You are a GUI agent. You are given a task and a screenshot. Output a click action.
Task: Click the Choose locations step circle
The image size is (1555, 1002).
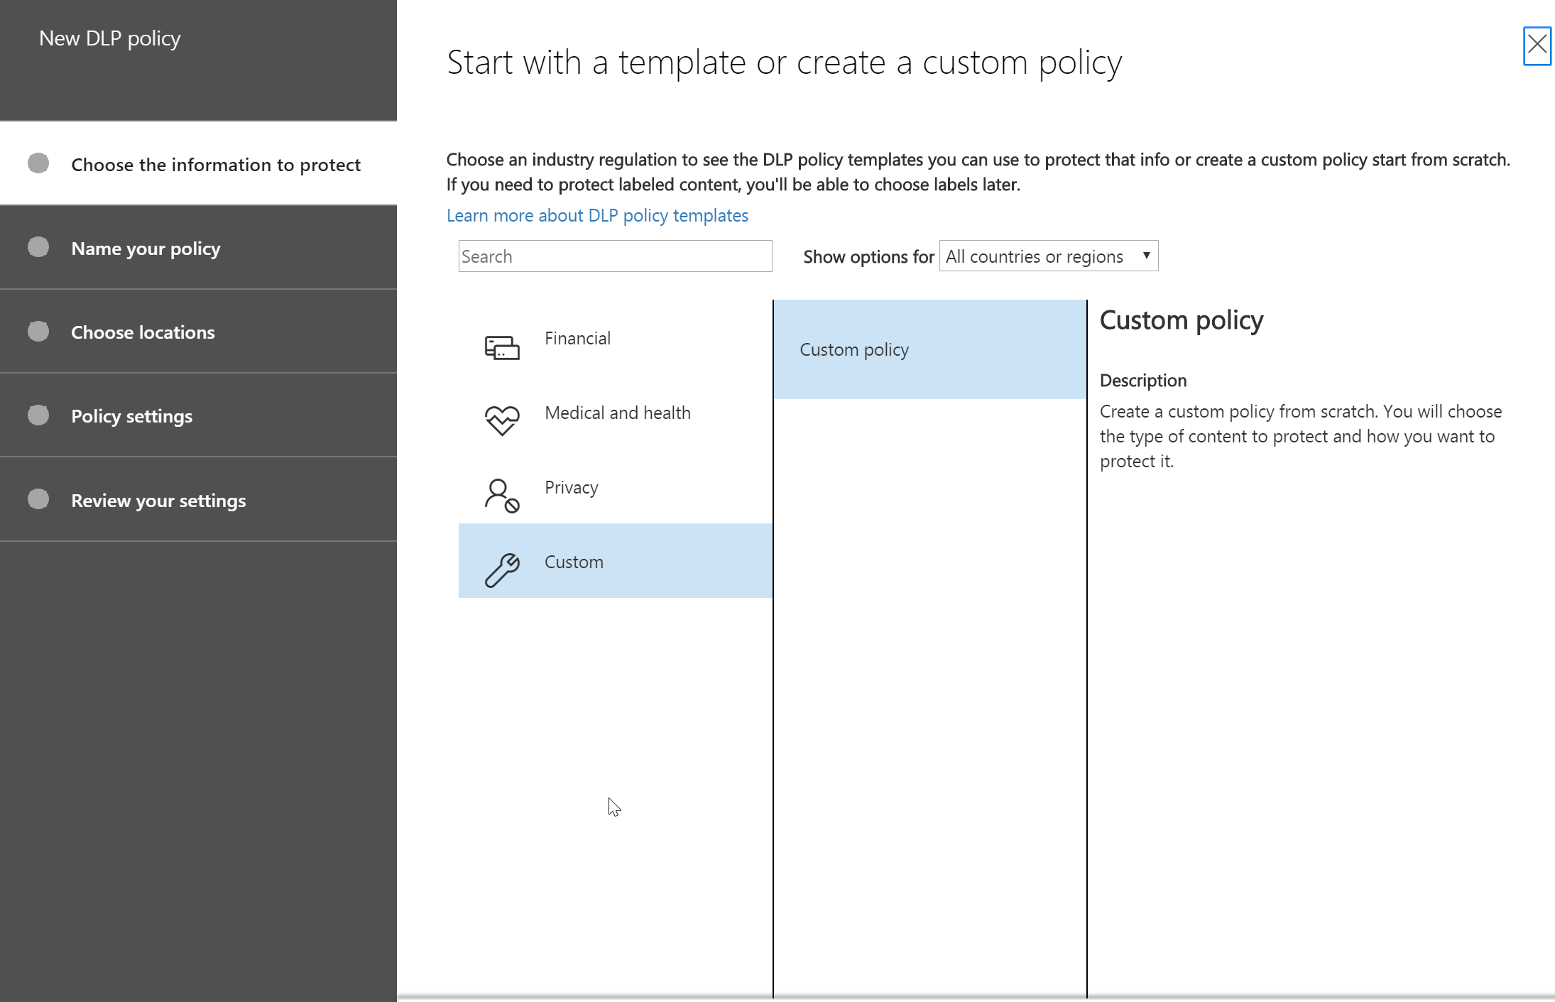[x=38, y=330]
